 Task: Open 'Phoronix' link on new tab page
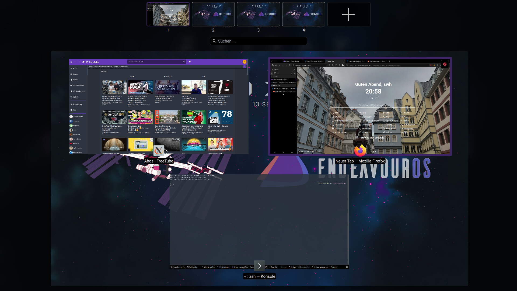(x=365, y=133)
